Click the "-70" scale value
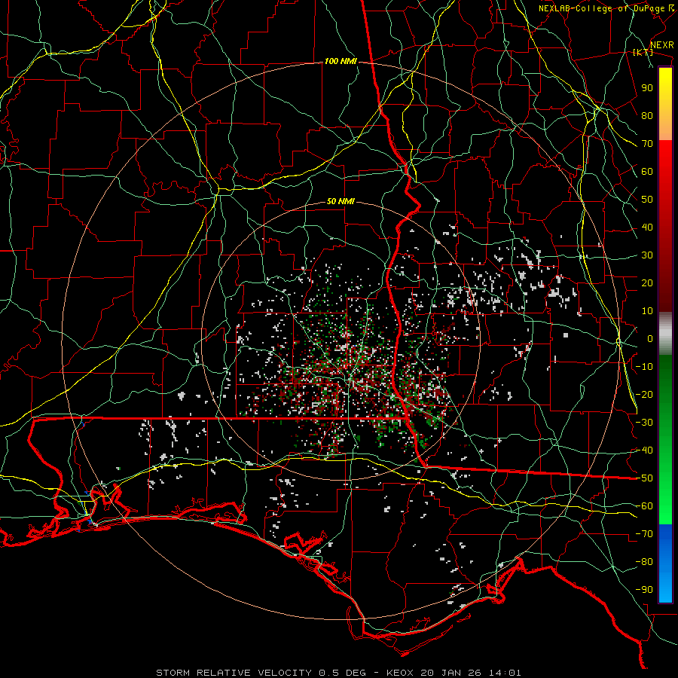The height and width of the screenshot is (678, 678). (644, 534)
